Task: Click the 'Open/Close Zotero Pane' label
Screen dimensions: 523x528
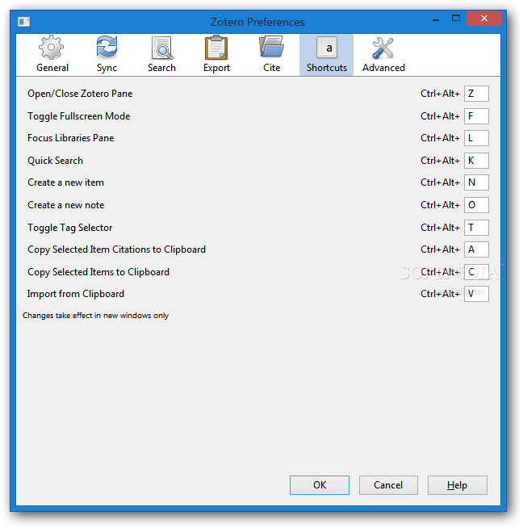Action: pos(80,94)
